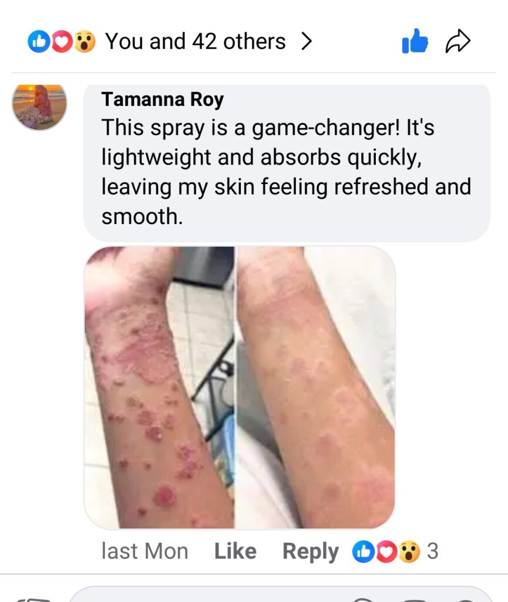This screenshot has width=508, height=602.
Task: Click the blue like reaction icon on the post
Action: pos(39,42)
